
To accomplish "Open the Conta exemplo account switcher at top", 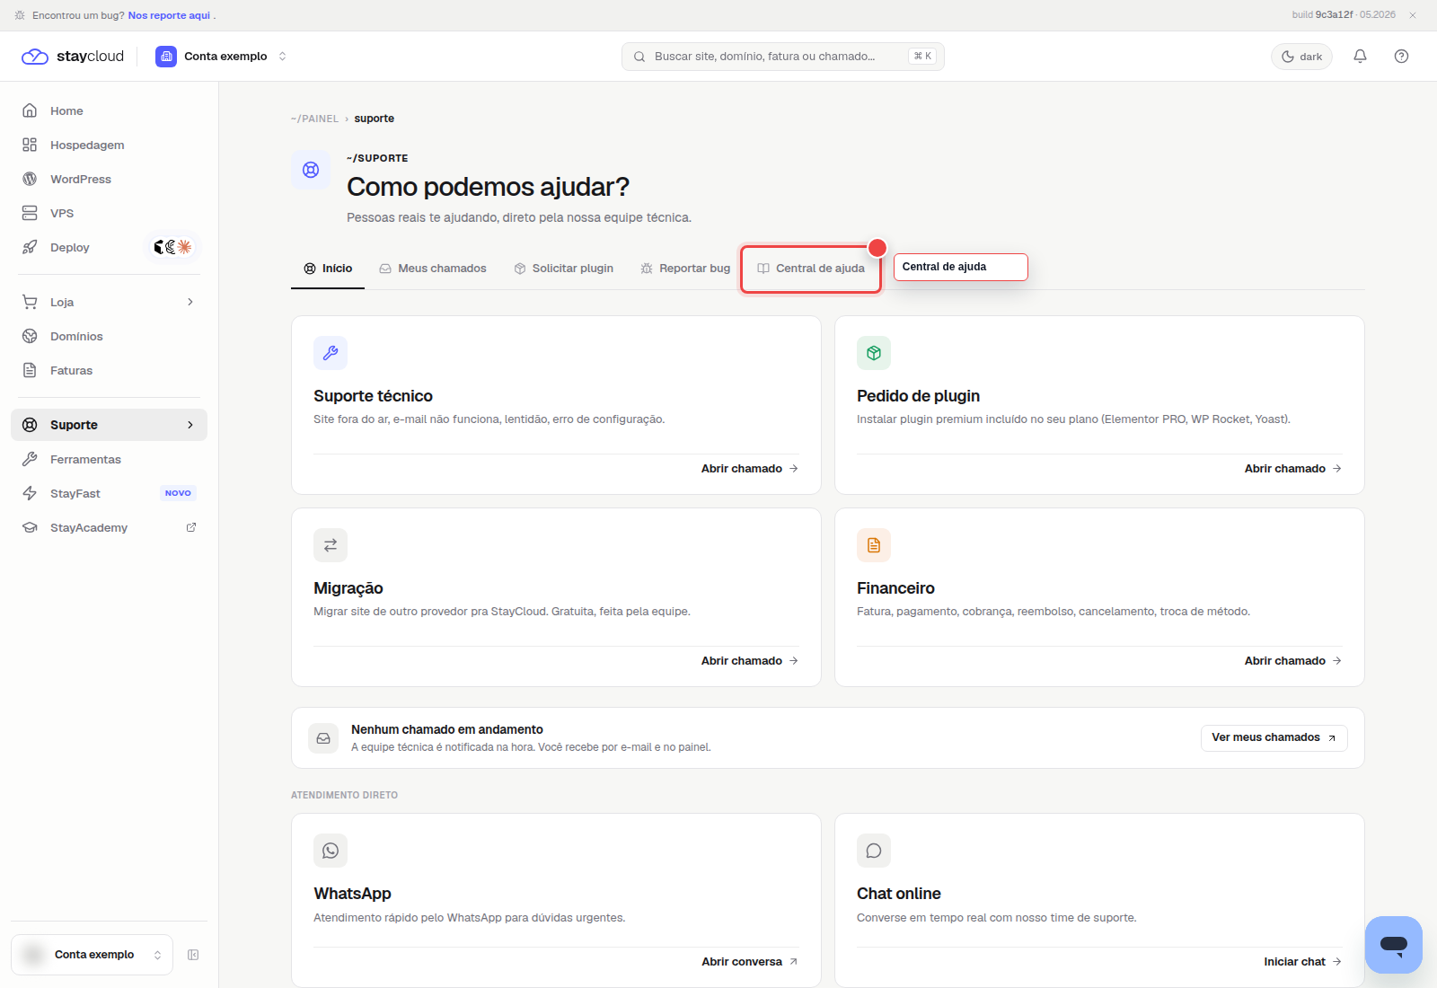I will 222,57.
